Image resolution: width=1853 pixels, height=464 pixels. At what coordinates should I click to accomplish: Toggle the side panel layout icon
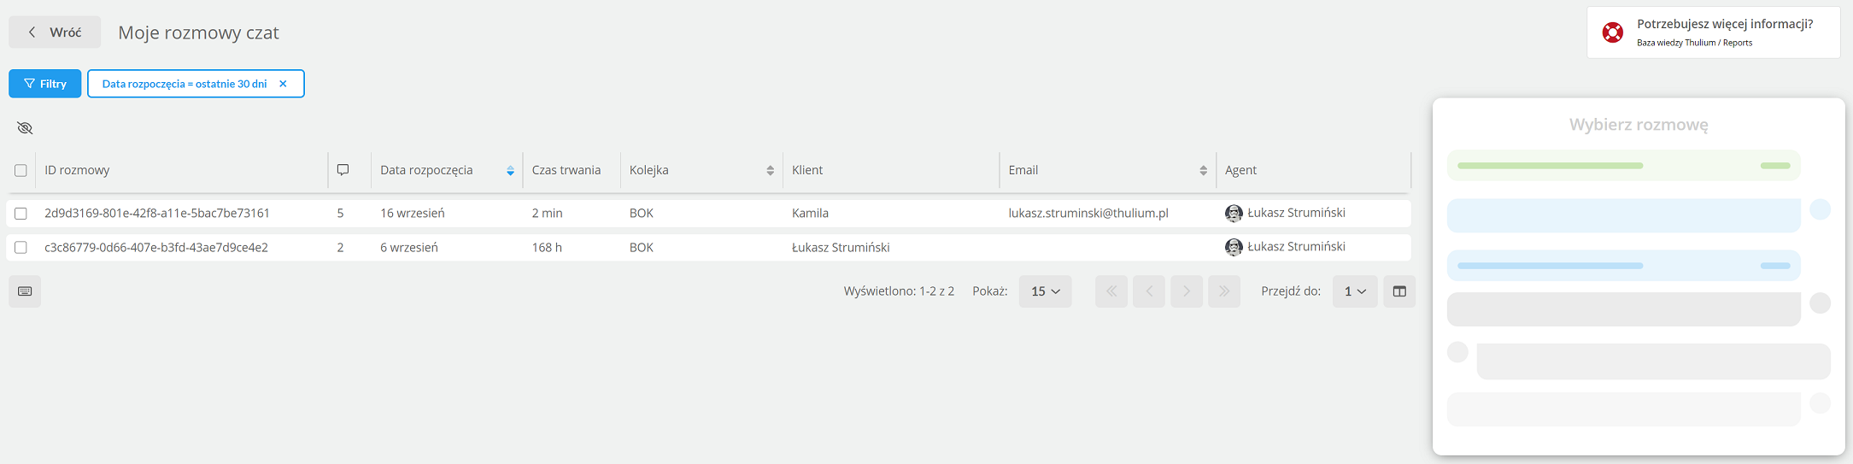point(1399,291)
